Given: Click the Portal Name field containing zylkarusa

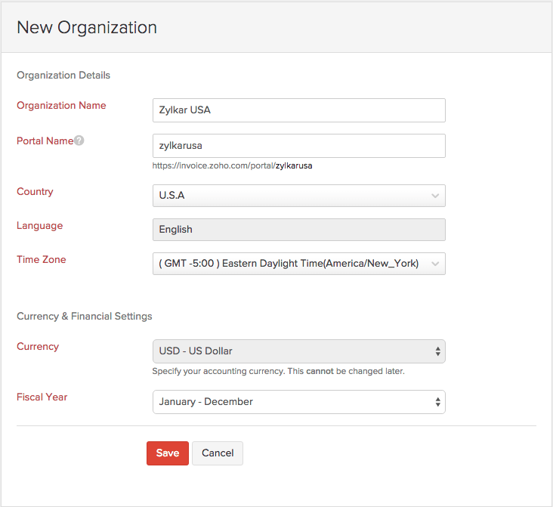Looking at the screenshot, I should coord(298,146).
